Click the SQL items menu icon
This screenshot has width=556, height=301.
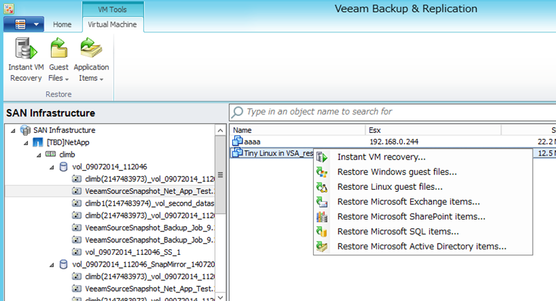322,232
